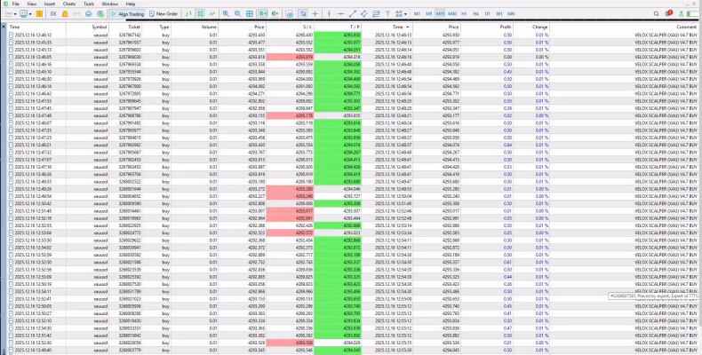This screenshot has width=702, height=355.
Task: Take a chart screenshot with camera icon
Action: coord(289,14)
